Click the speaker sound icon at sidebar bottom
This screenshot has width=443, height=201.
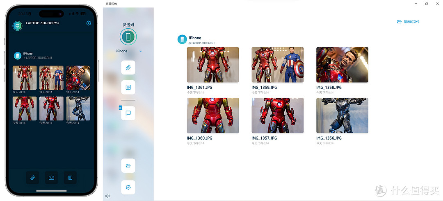click(107, 196)
